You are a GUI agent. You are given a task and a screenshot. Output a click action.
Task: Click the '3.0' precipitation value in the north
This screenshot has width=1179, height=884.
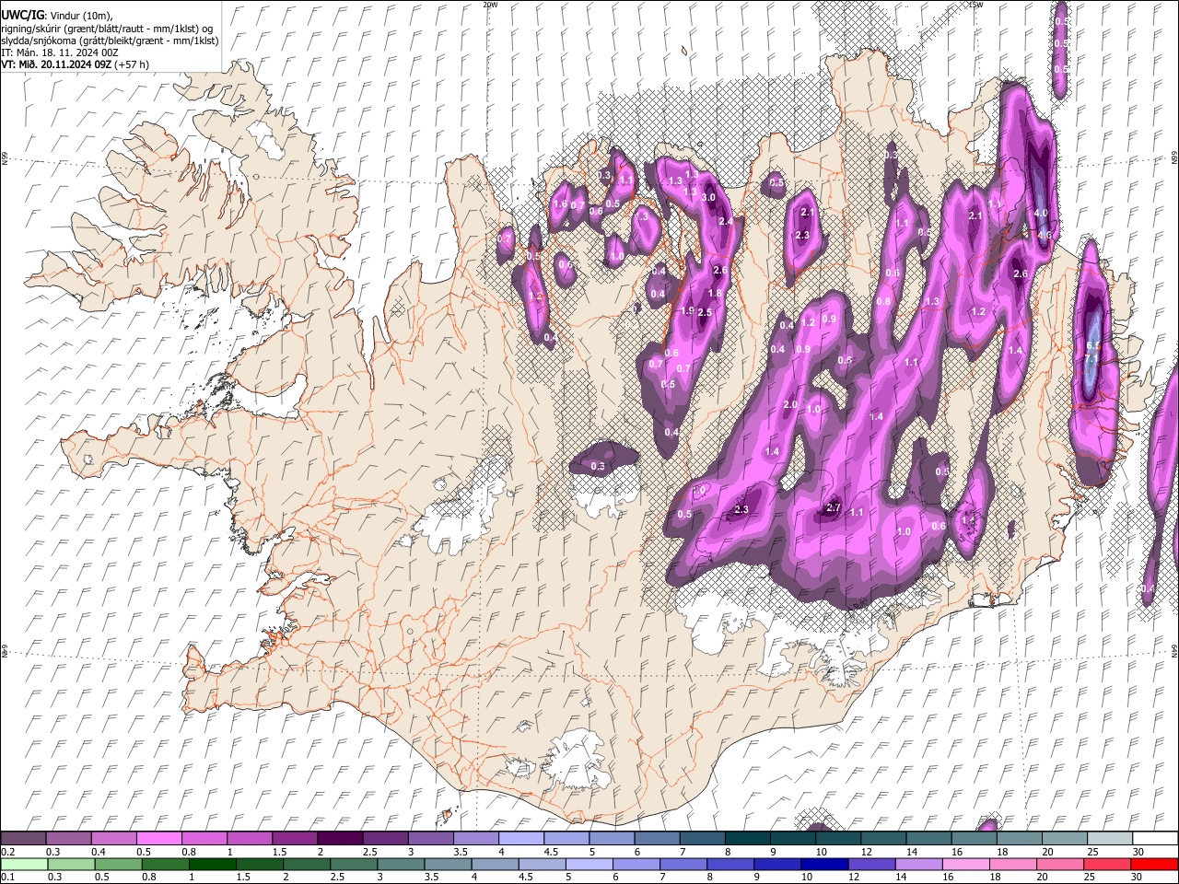708,197
